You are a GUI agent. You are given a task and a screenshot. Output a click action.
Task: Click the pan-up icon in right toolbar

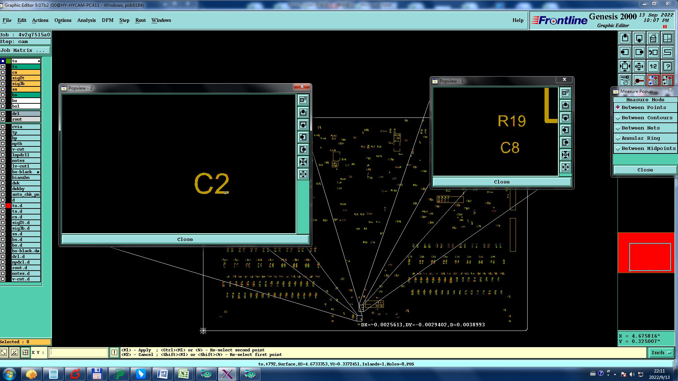coord(625,38)
